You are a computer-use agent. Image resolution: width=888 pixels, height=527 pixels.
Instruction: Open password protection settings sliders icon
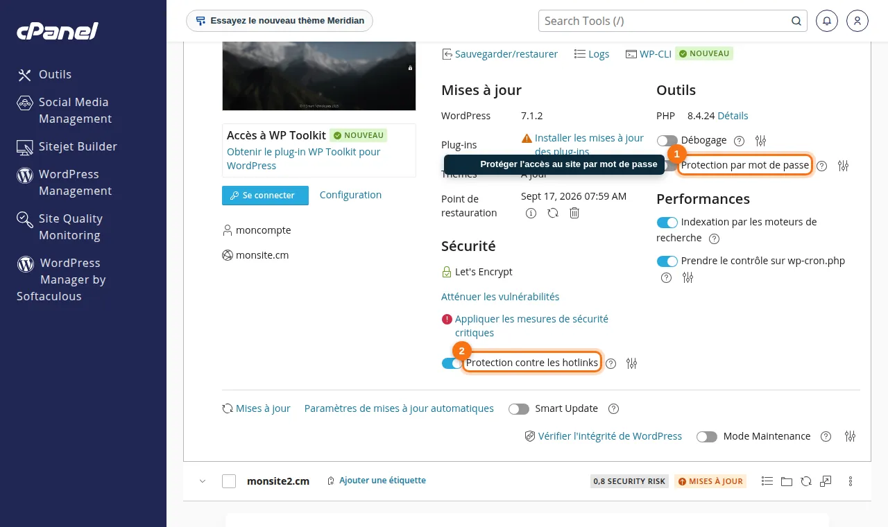(844, 166)
